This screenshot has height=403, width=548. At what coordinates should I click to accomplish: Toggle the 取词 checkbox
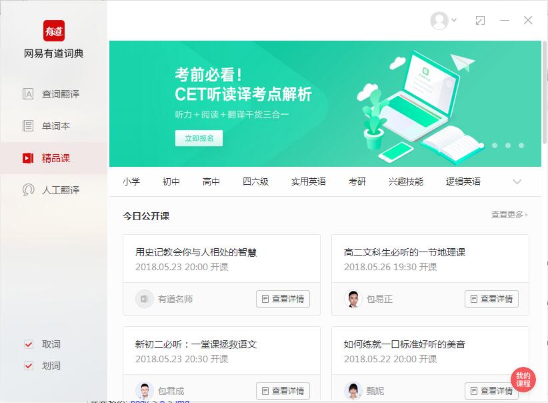click(x=28, y=344)
